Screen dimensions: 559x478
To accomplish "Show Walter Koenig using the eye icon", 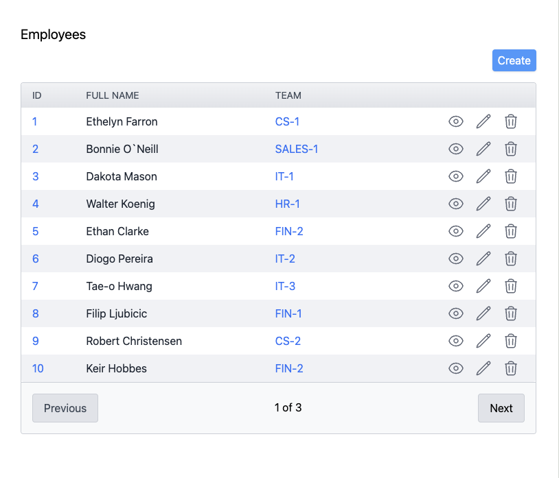I will 455,204.
